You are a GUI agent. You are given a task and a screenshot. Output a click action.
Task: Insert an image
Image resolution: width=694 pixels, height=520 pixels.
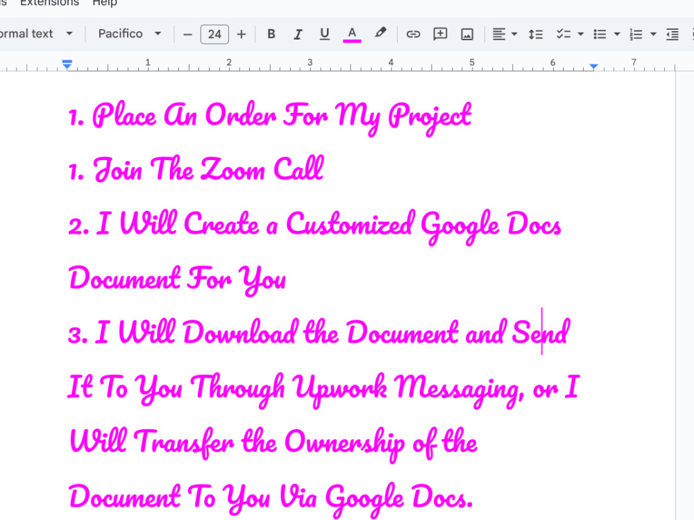(467, 34)
